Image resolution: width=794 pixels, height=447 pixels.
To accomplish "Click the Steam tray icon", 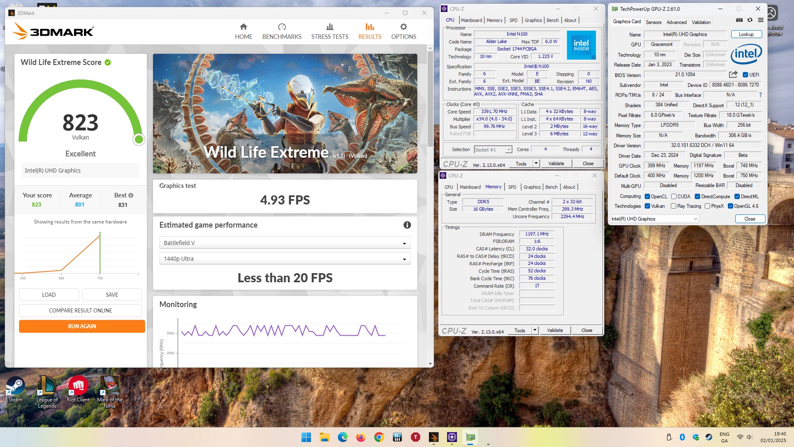I will (x=708, y=437).
